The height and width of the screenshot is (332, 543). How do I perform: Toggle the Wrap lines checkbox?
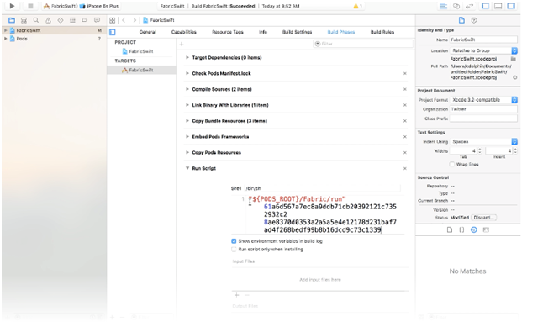452,165
